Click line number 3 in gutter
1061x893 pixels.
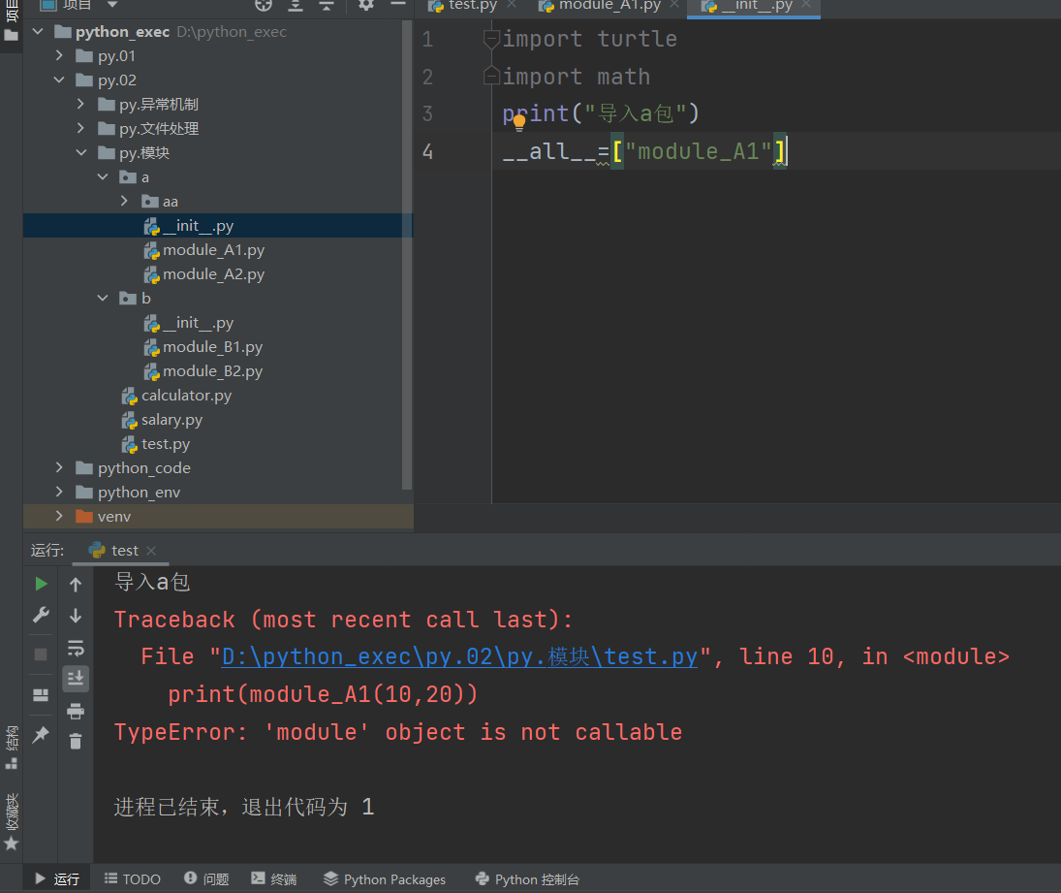coord(427,113)
